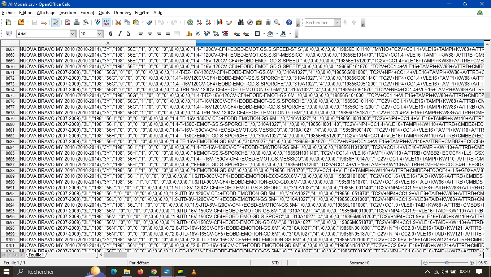The width and height of the screenshot is (491, 277).
Task: Center cell text horizontally
Action: pos(149,34)
